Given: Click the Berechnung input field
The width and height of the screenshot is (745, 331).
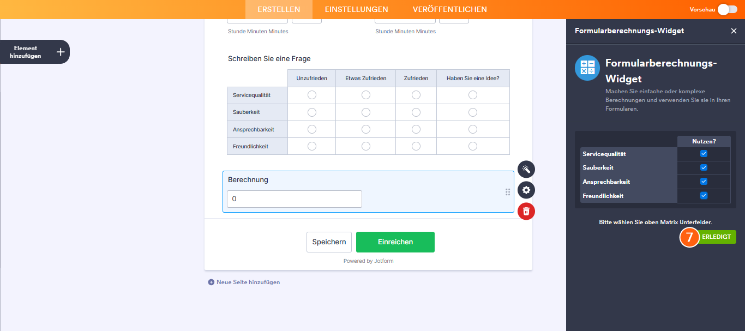Looking at the screenshot, I should point(295,199).
